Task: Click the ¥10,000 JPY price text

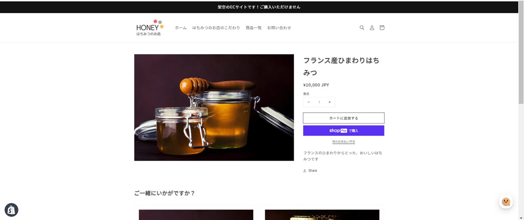Action: click(x=316, y=85)
